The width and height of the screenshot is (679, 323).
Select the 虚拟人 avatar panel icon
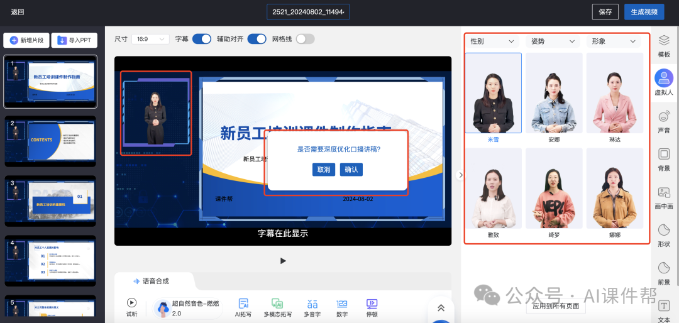[664, 78]
